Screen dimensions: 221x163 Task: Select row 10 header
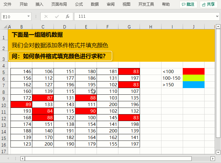4,105
